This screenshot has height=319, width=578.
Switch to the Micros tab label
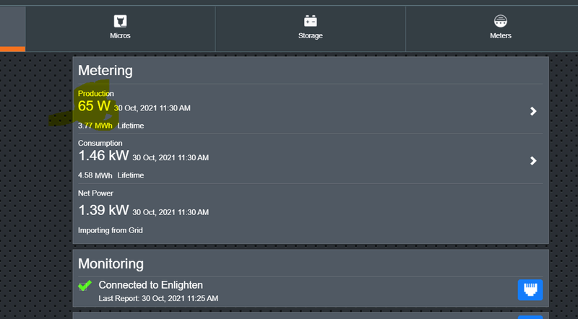(x=121, y=35)
